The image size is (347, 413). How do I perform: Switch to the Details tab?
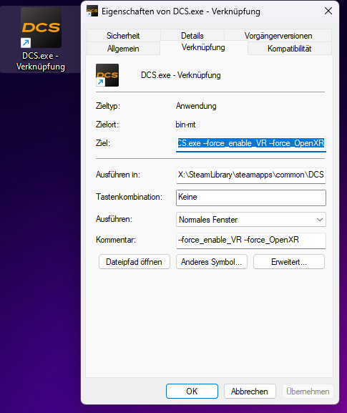click(x=192, y=36)
